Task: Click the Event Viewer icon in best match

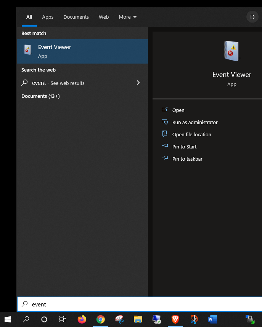Action: pos(27,49)
